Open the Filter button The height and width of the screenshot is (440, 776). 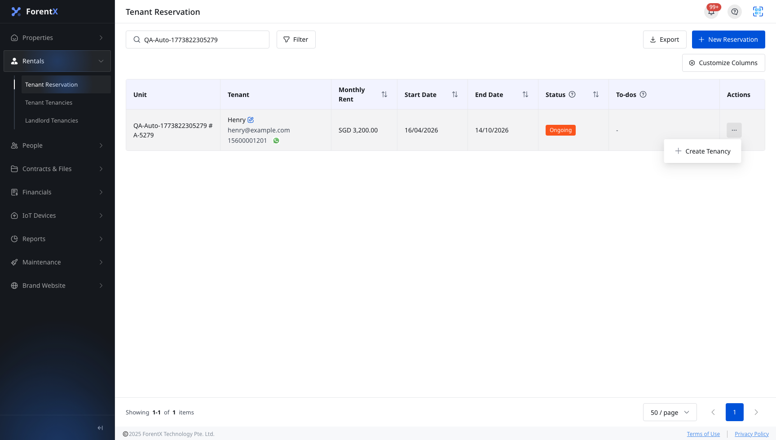(x=296, y=40)
